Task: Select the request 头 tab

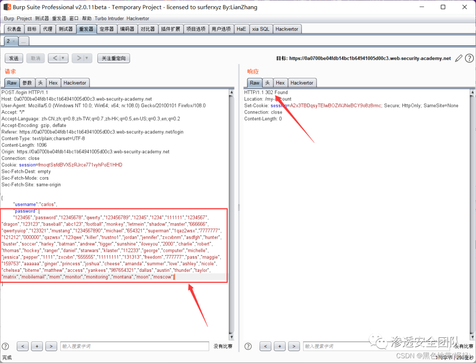Action: [x=41, y=83]
